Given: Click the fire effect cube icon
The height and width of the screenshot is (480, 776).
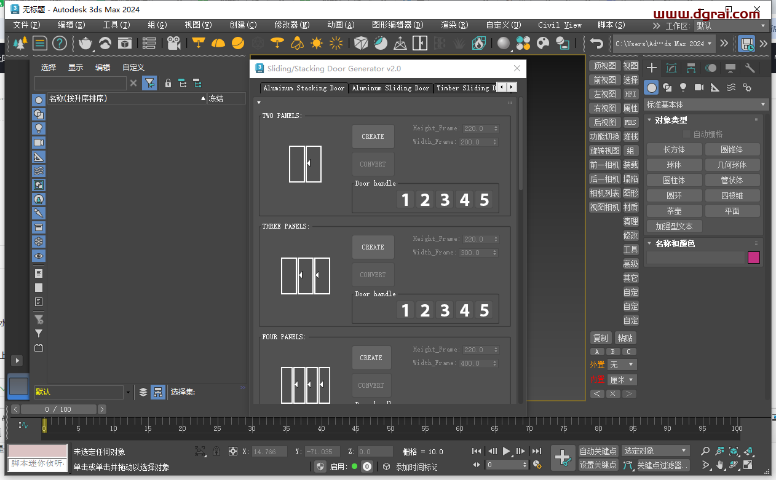Looking at the screenshot, I should [x=479, y=43].
